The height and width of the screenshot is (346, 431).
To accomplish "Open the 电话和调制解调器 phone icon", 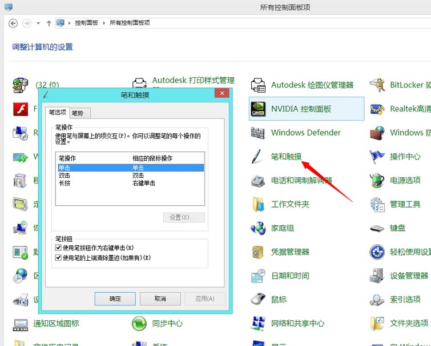I will coord(258,181).
